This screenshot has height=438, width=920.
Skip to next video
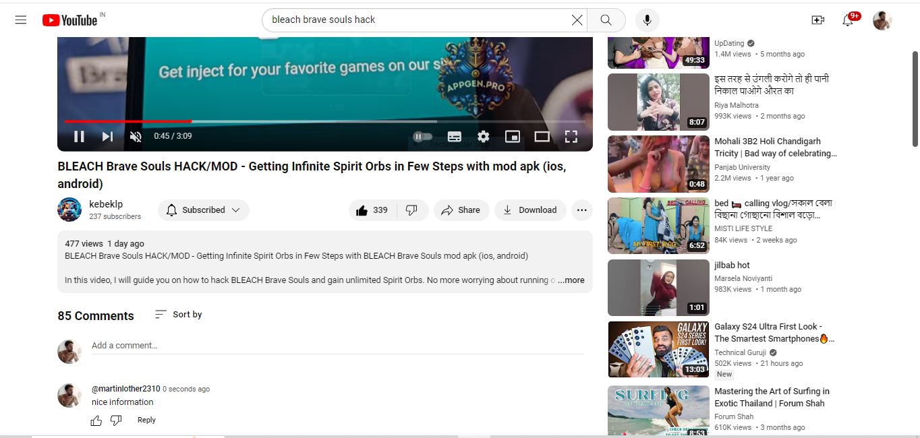[x=107, y=136]
